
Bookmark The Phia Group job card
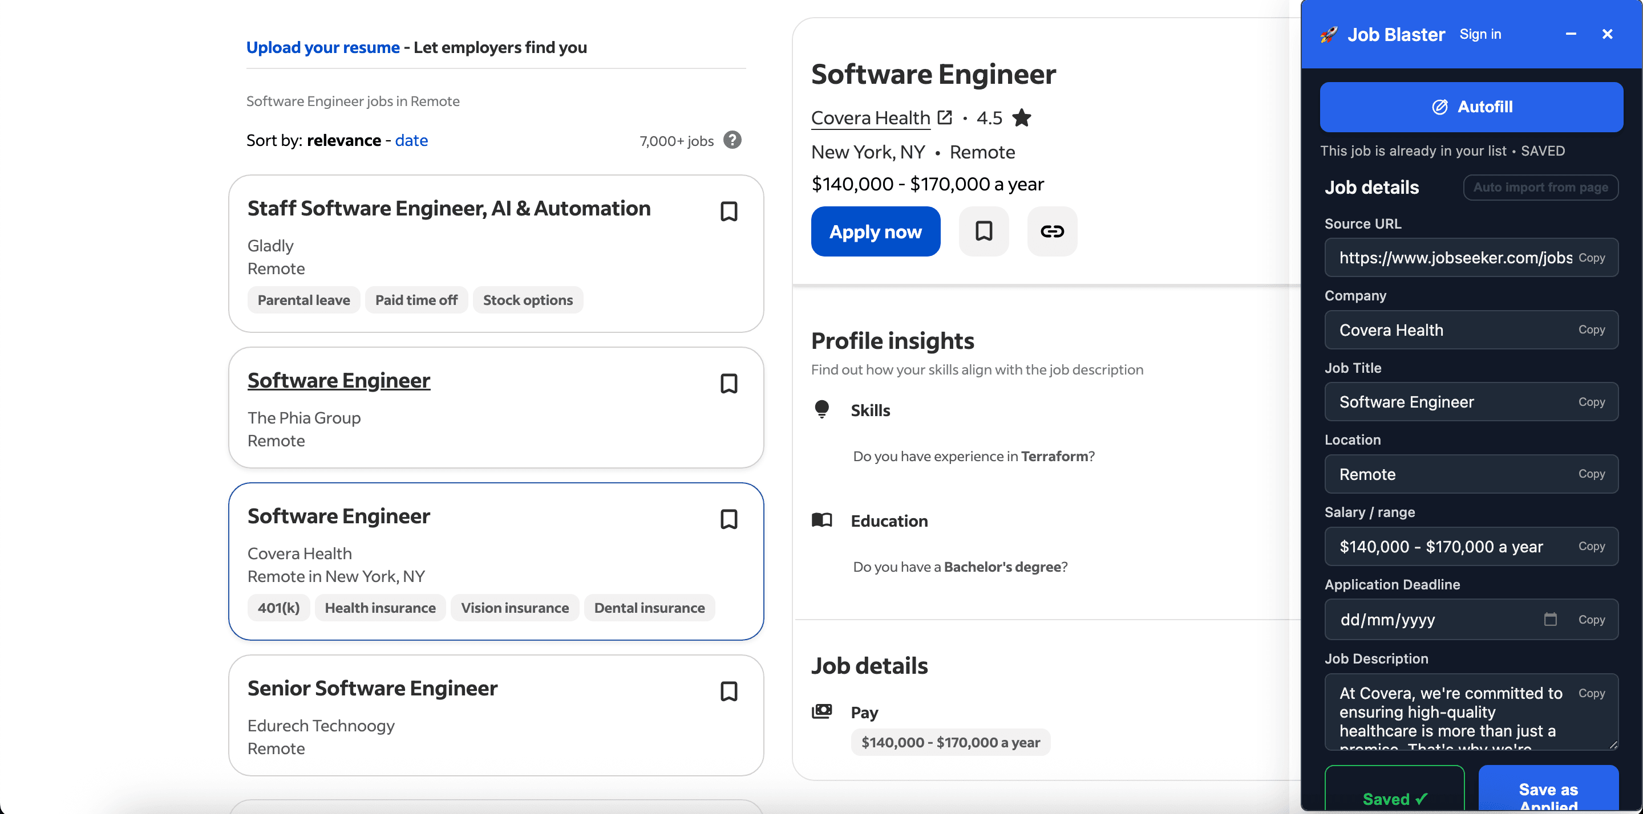coord(729,384)
